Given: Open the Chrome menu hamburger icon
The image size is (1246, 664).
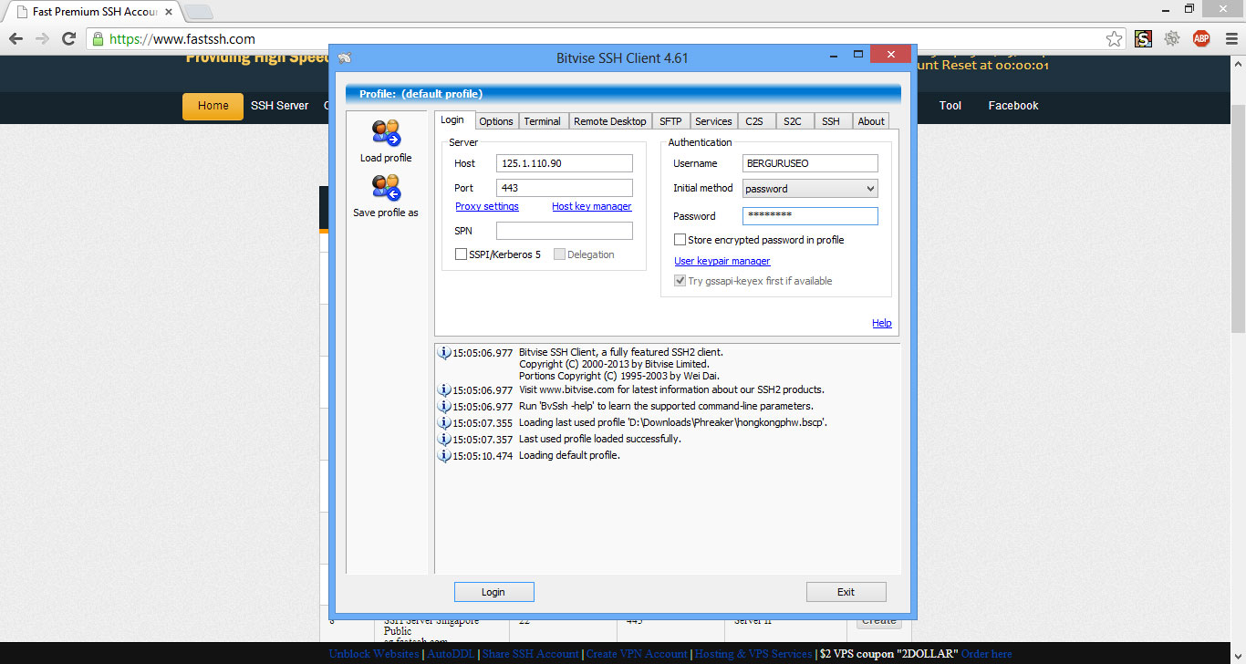Looking at the screenshot, I should tap(1230, 38).
